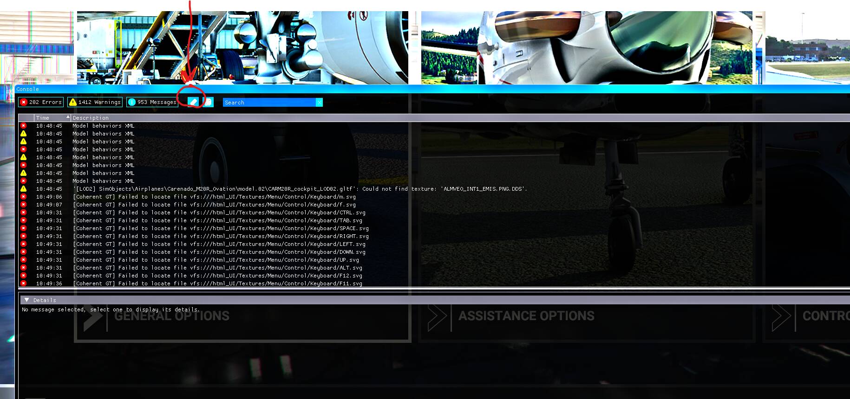The image size is (850, 399).
Task: Select the Keyboard/SPACE.svg error message
Action: [x=221, y=228]
